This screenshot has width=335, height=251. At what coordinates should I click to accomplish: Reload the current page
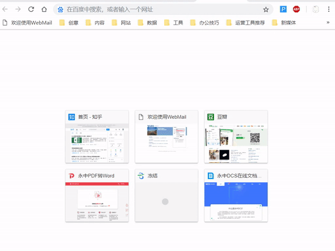tap(31, 9)
